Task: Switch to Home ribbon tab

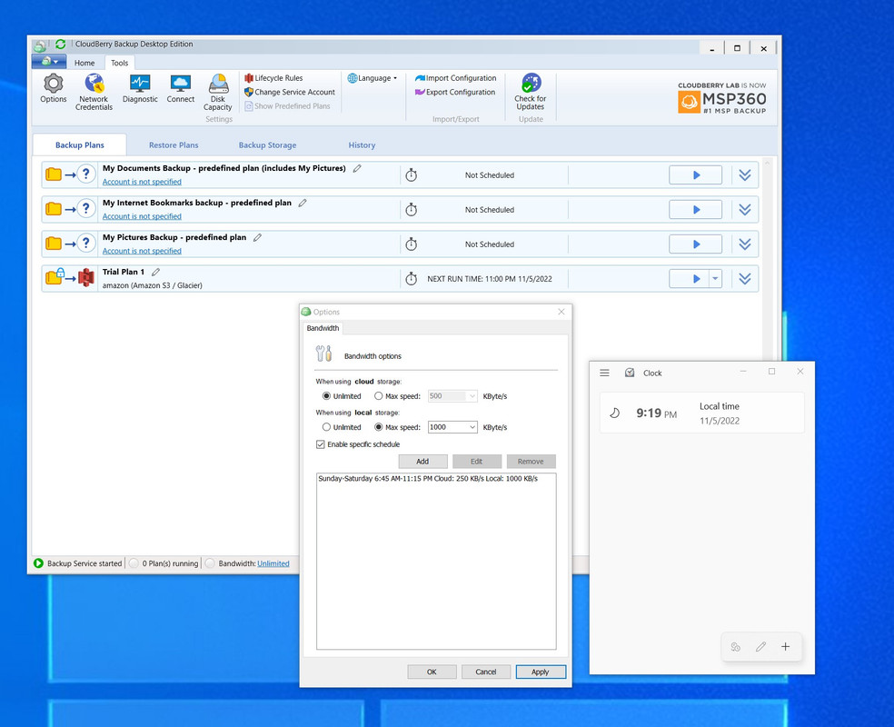Action: (x=84, y=63)
